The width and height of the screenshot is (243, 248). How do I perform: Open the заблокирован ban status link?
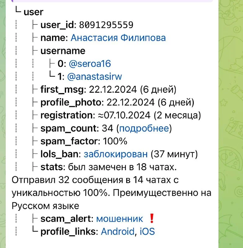coord(116,154)
